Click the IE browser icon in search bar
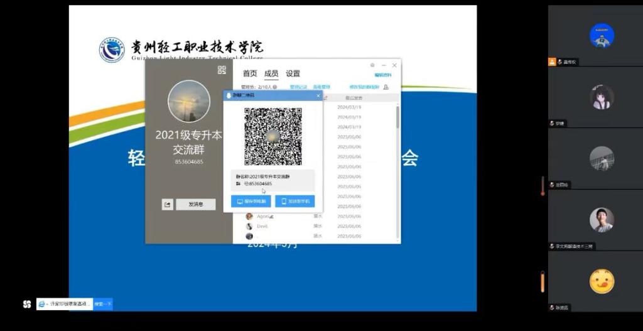This screenshot has height=331, width=643. tap(41, 304)
